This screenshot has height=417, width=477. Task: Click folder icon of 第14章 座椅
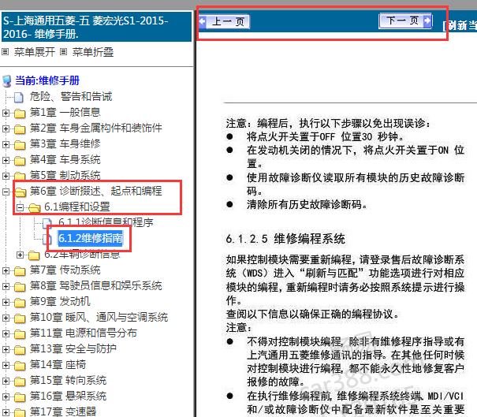click(20, 366)
